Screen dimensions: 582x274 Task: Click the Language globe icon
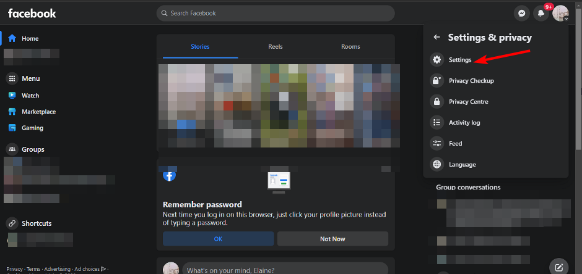tap(437, 165)
